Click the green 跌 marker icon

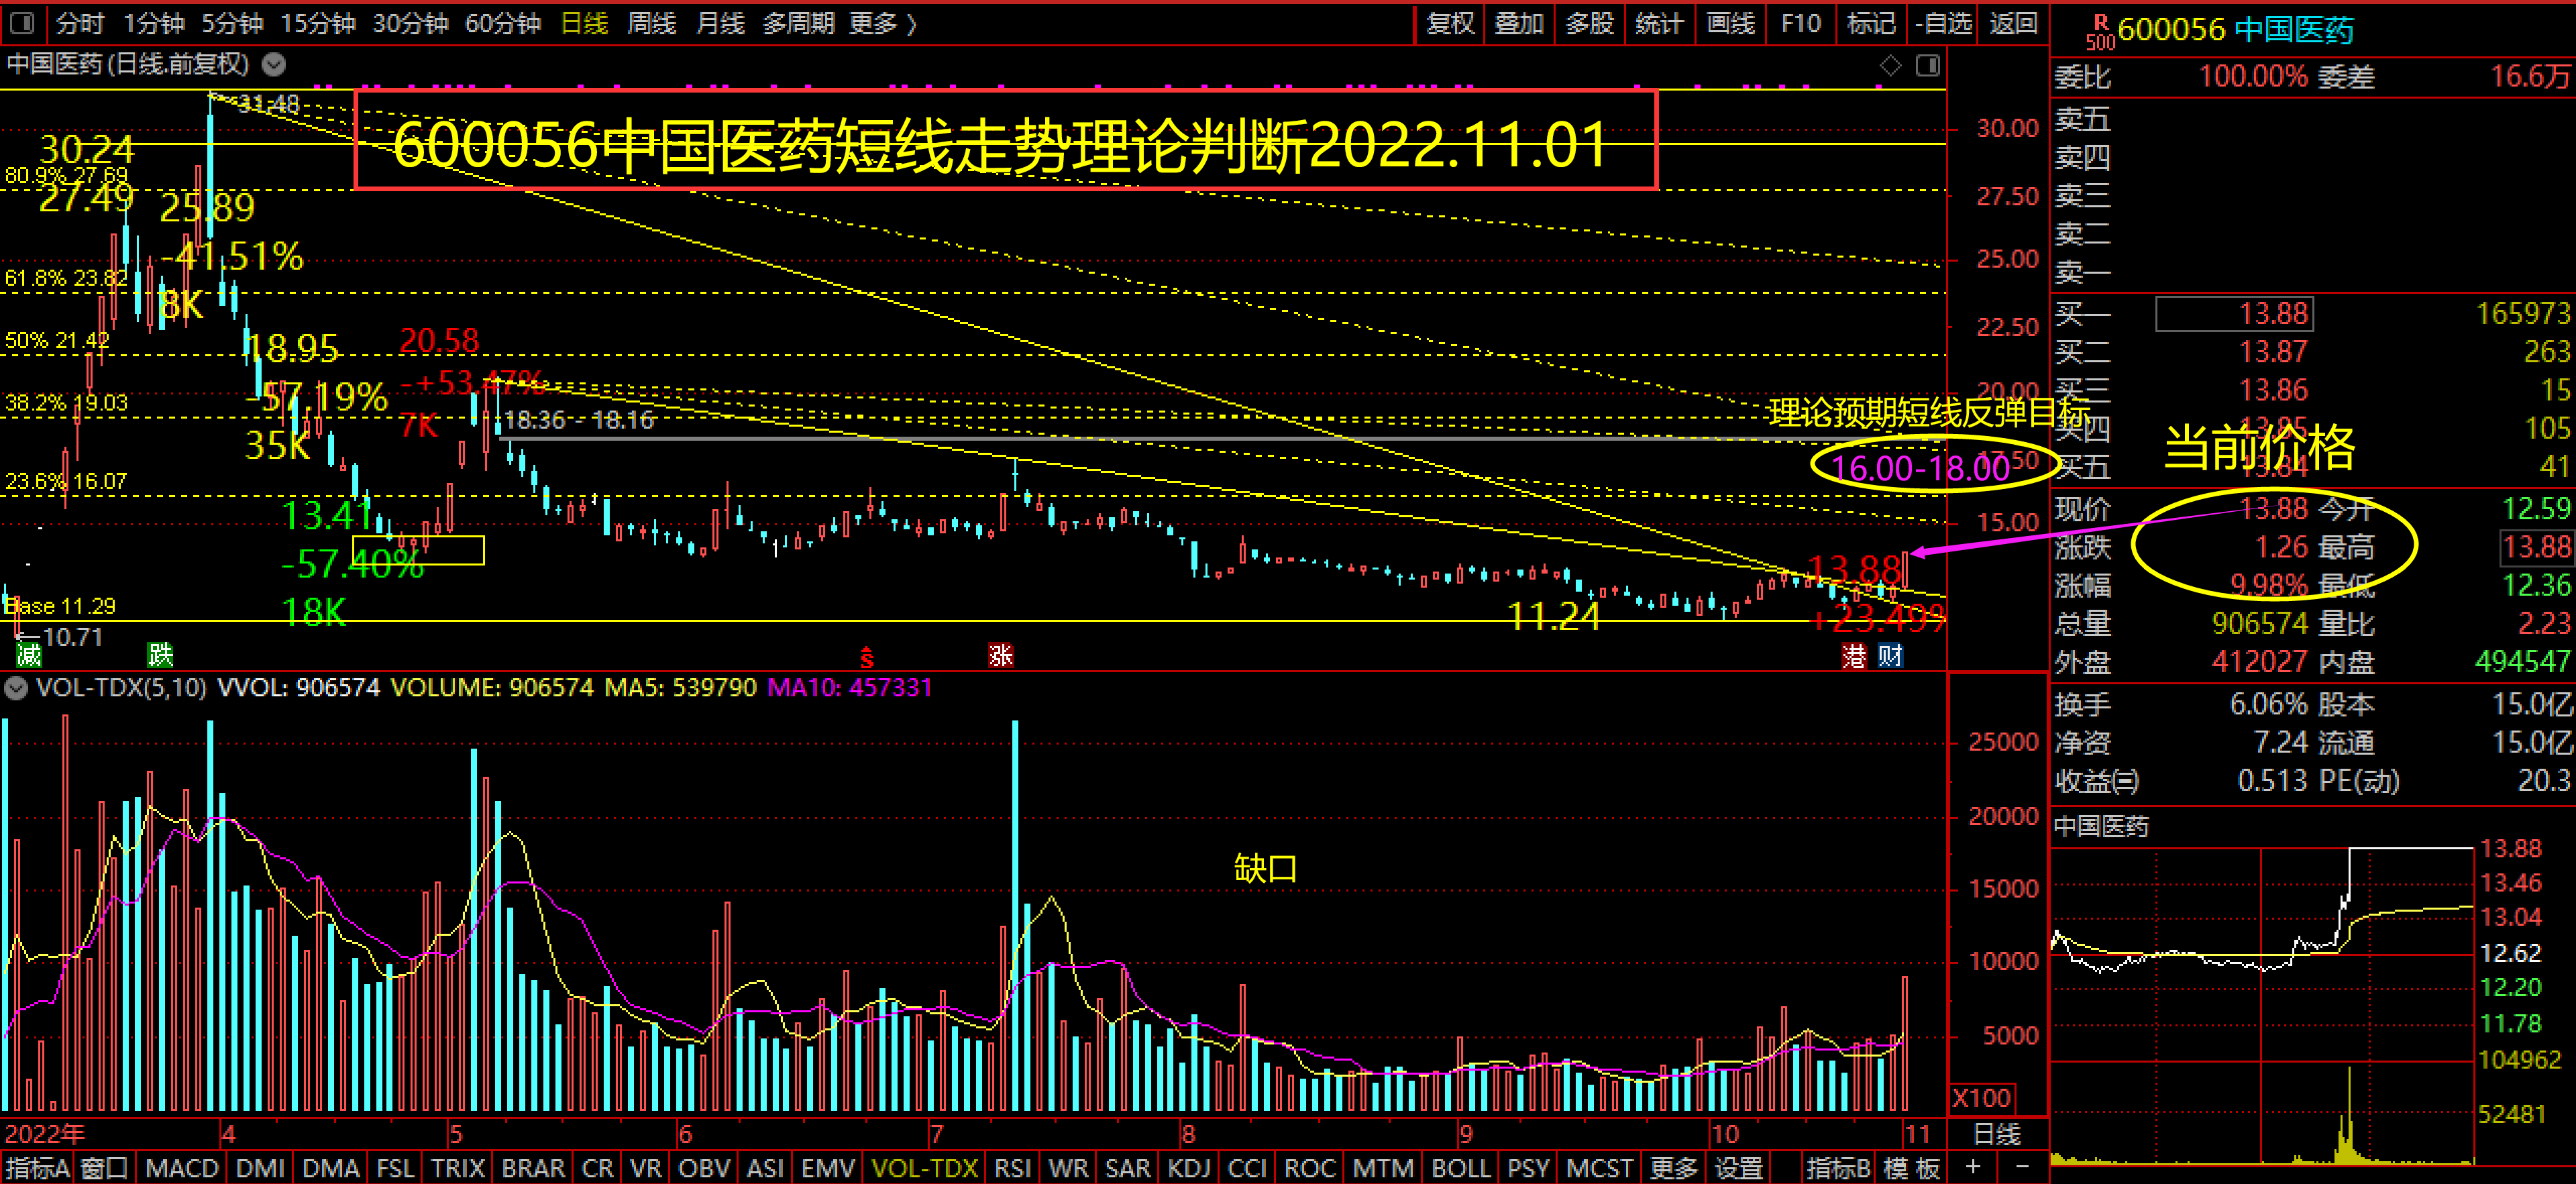160,655
